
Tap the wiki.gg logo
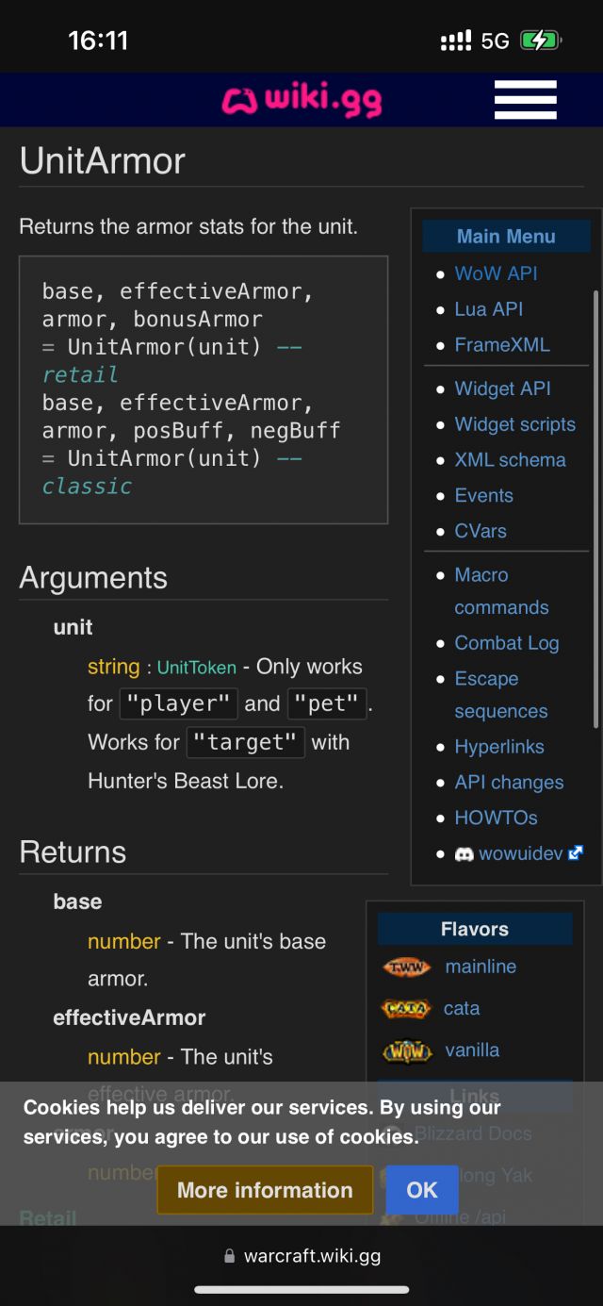(x=301, y=100)
